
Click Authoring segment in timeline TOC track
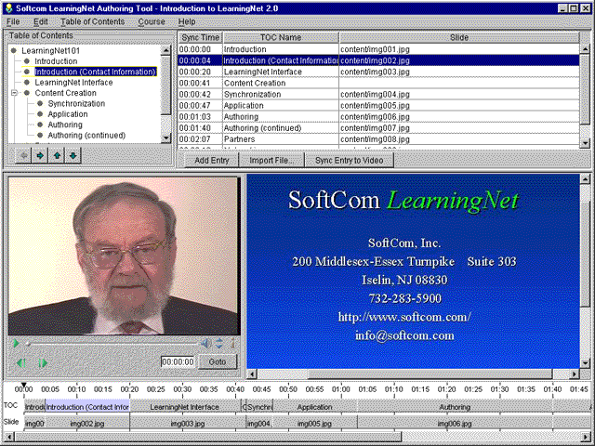[456, 407]
